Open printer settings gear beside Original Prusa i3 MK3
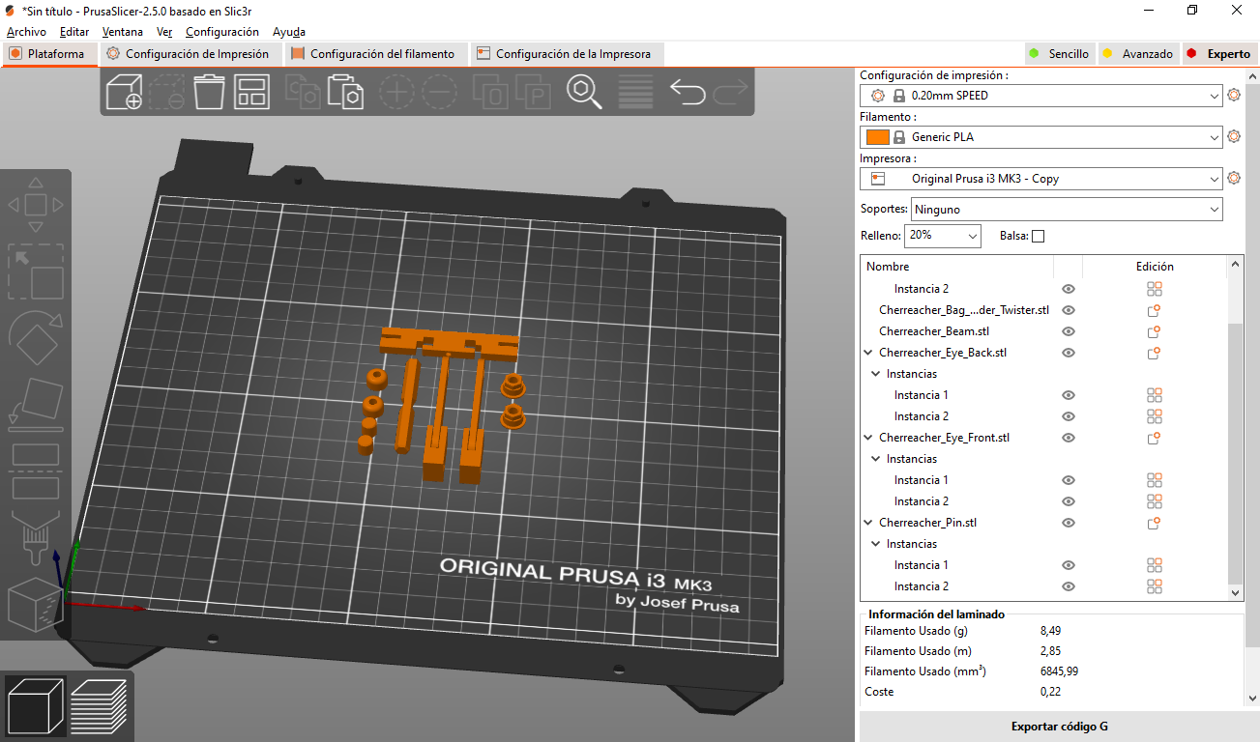 [x=1234, y=179]
